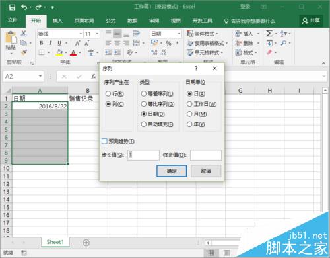Screen dimensions: 330x258
Task: Click the Cut scissors icon
Action: [x=24, y=34]
